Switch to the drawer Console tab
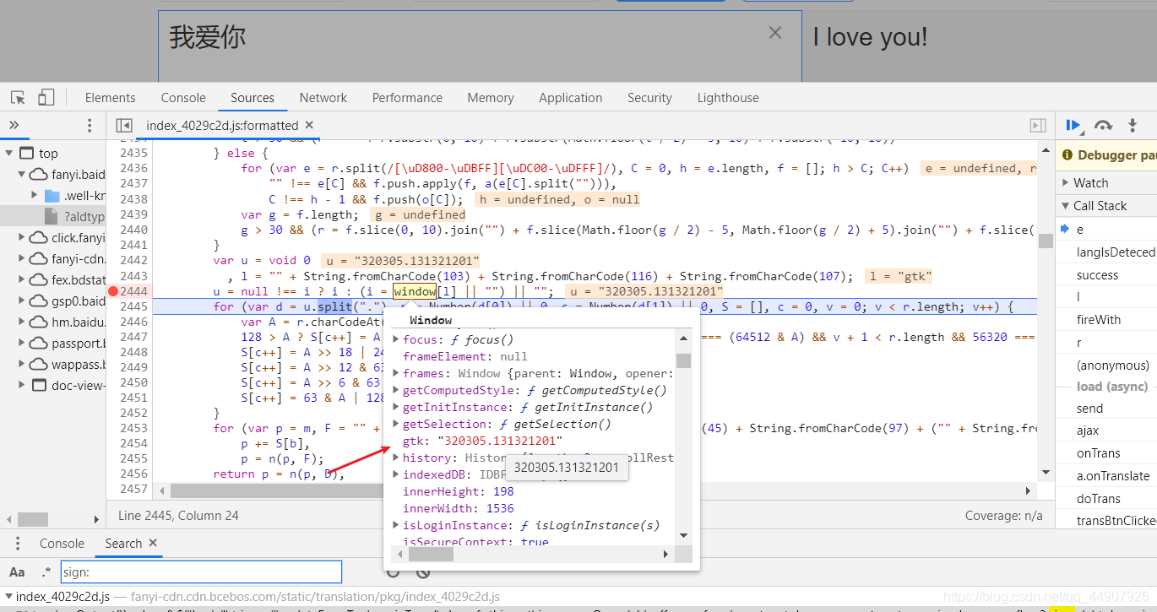The image size is (1157, 612). coord(62,544)
